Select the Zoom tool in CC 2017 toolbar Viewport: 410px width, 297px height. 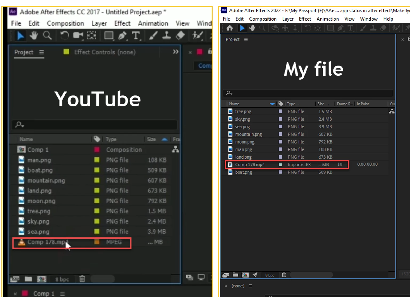point(47,35)
